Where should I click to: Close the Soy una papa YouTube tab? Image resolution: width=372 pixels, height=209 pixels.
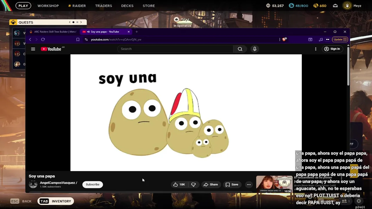(x=128, y=32)
